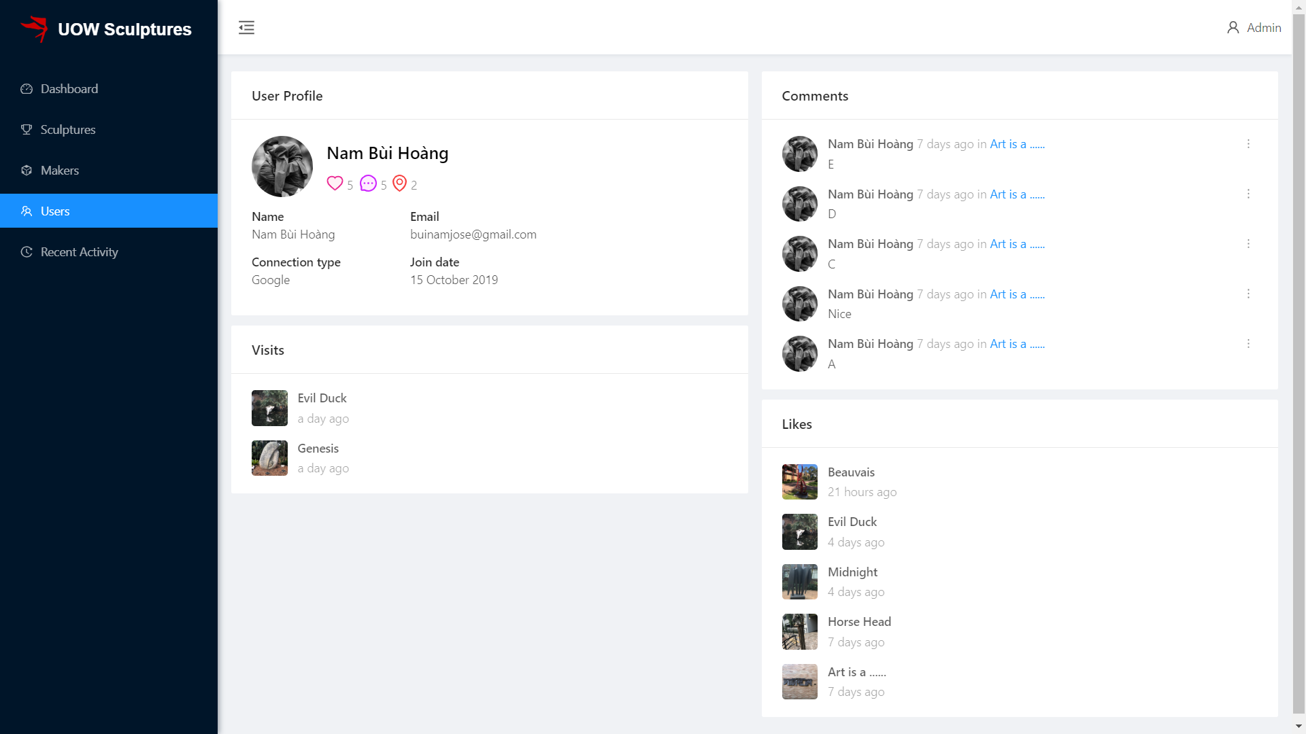Click the red location pin visits icon
1306x734 pixels.
[x=400, y=183]
